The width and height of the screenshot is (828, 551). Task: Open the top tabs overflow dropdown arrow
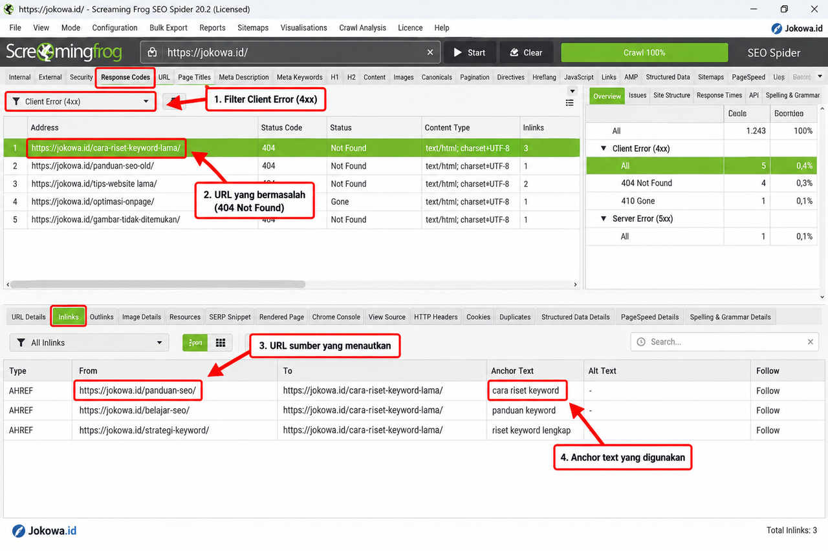pos(820,77)
